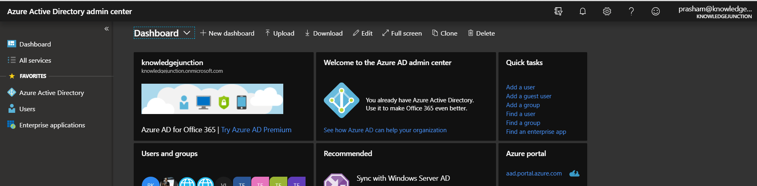Click the Sync with Windows Server AD item
Viewport: 757px width, 186px height.
pos(403,178)
